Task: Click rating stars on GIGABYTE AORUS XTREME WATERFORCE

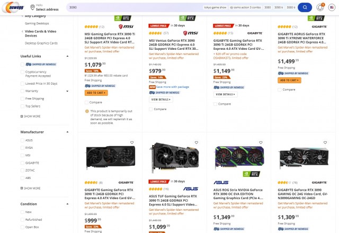Action: 284,27
